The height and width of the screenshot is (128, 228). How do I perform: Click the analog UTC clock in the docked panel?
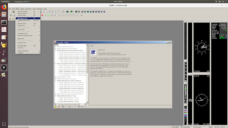point(202,100)
